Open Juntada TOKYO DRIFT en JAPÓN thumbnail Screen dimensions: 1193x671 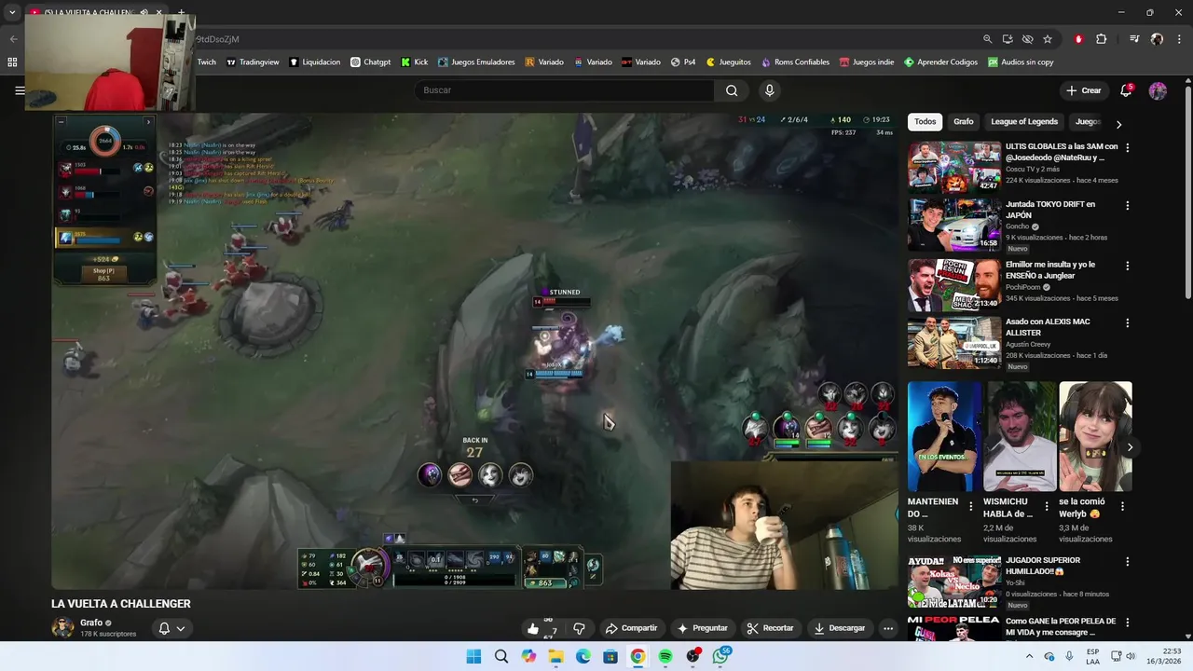click(954, 225)
